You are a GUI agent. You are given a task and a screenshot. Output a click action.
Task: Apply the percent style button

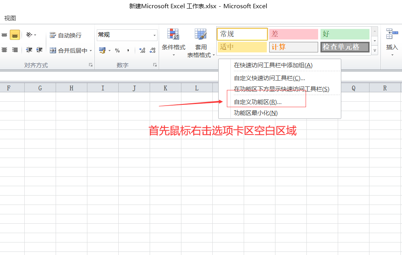point(118,50)
